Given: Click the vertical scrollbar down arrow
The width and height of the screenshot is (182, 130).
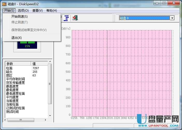Looking at the screenshot, I should (50, 116).
